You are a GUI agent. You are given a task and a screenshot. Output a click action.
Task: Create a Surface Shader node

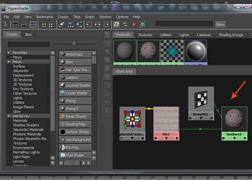[75, 132]
